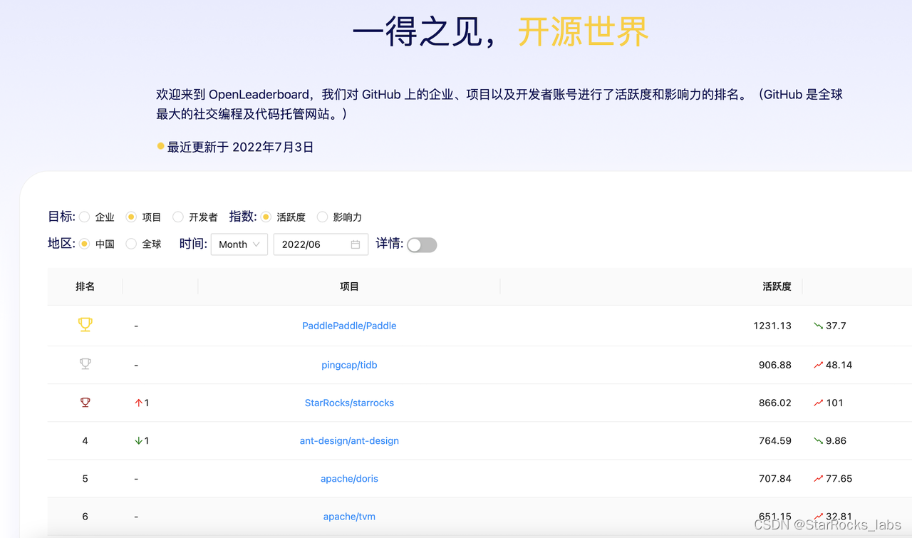Click the gold trophy icon for PaddlePaddle
The width and height of the screenshot is (912, 538).
pyautogui.click(x=85, y=325)
